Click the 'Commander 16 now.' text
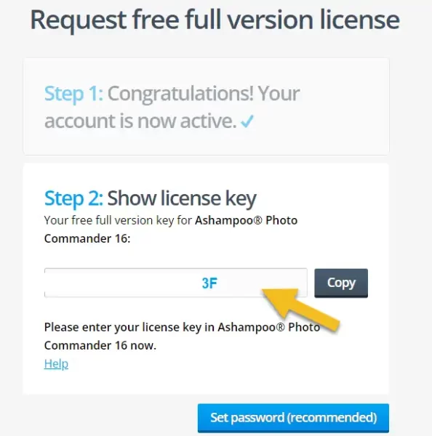 (100, 345)
